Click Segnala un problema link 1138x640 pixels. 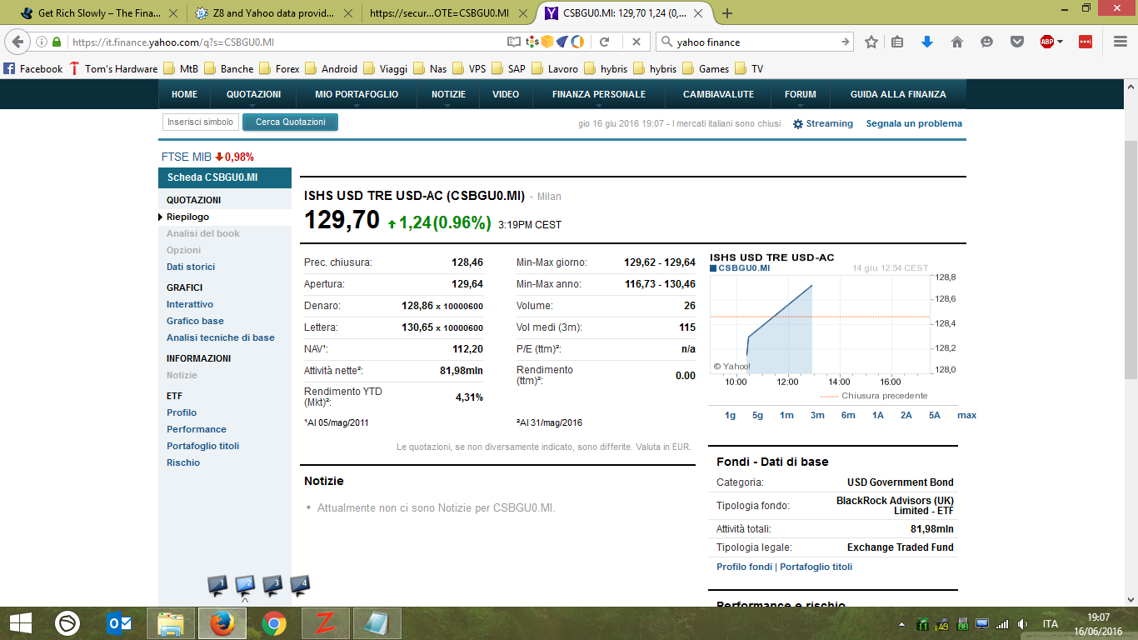click(914, 123)
